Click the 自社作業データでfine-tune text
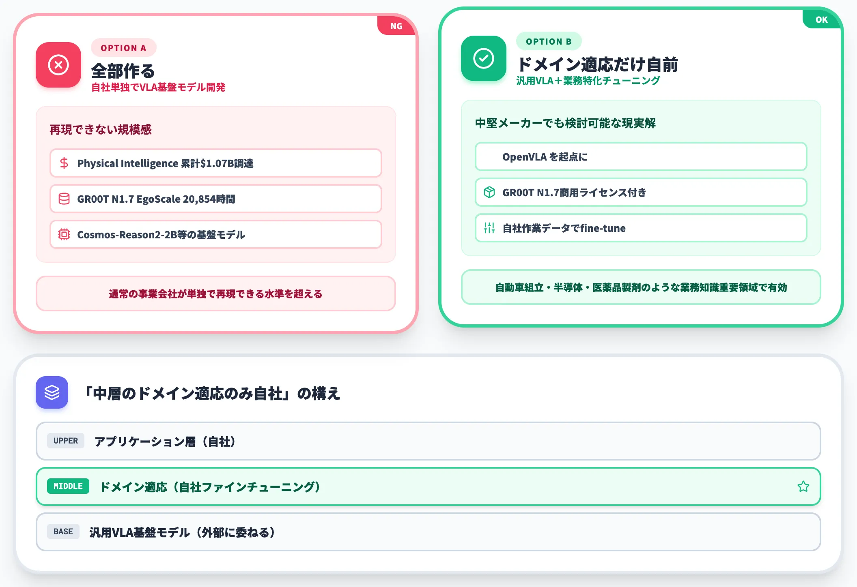This screenshot has height=587, width=857. (x=564, y=228)
